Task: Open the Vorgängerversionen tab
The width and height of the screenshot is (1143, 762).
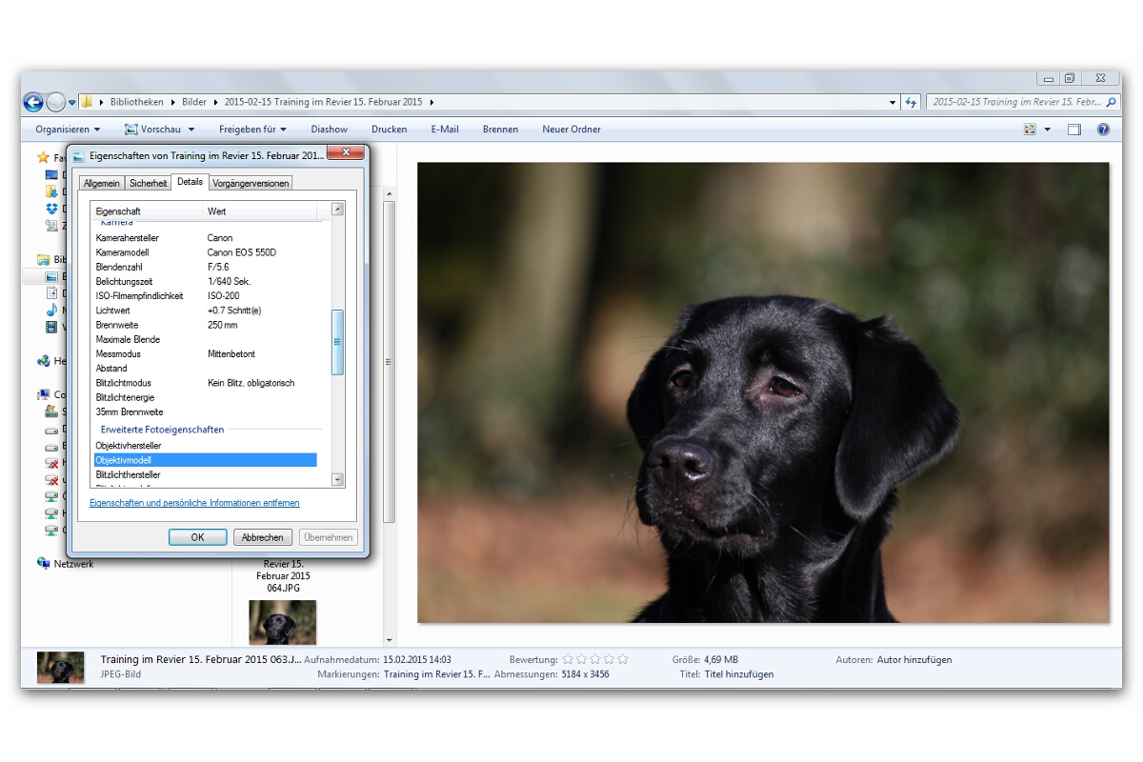Action: pos(251,183)
